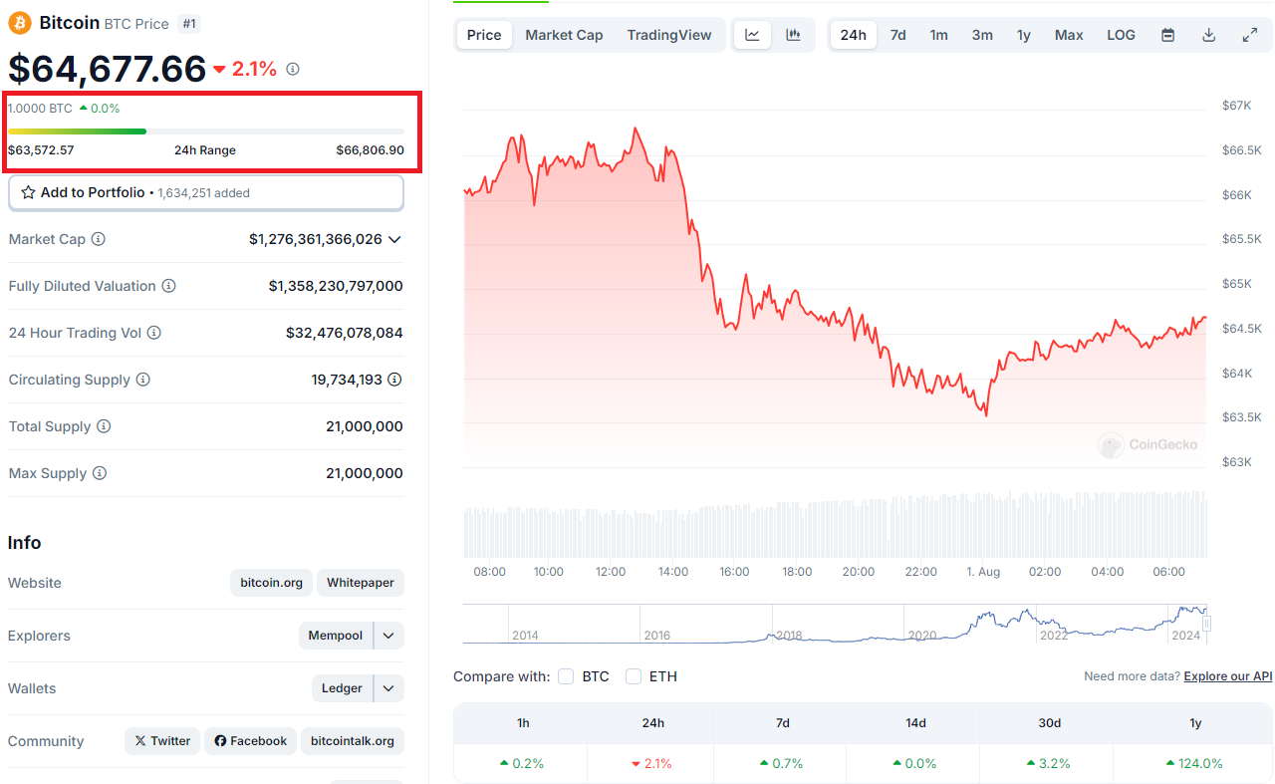Select the 1m time range
1275x784 pixels.
pyautogui.click(x=939, y=35)
